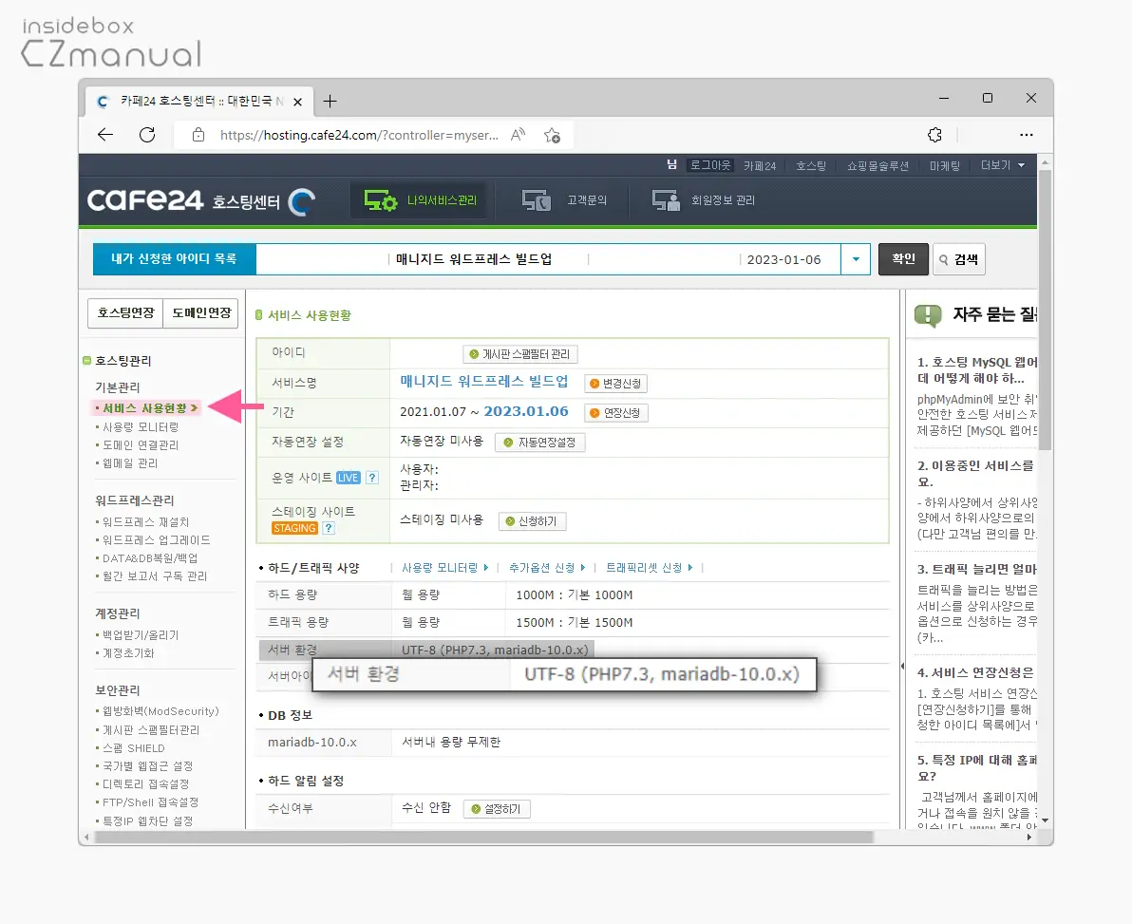The height and width of the screenshot is (924, 1132).
Task: Open the 매니지드 워드프레스 빌드업 service name link
Action: [483, 381]
